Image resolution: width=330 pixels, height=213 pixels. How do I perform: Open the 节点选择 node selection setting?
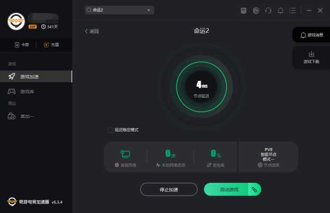coord(269,165)
